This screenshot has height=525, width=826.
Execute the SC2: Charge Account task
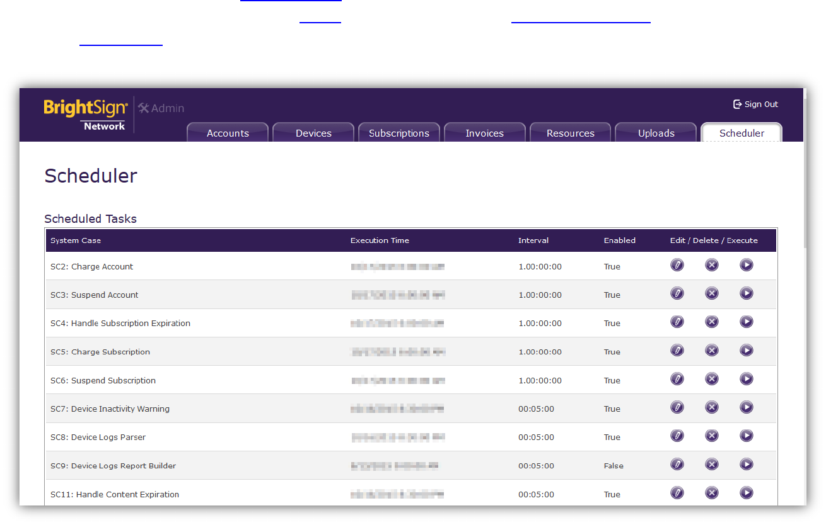[747, 265]
